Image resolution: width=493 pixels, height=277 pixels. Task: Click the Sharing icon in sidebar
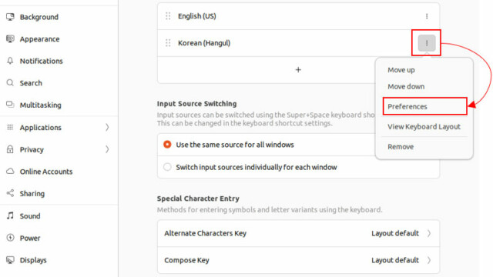tap(10, 193)
